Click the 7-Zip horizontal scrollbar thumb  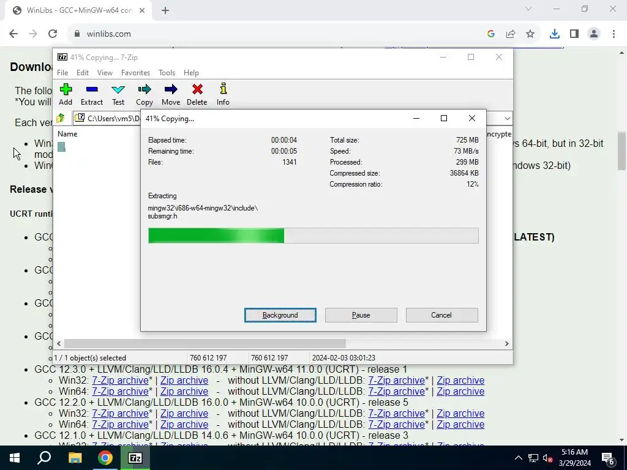[x=205, y=343]
